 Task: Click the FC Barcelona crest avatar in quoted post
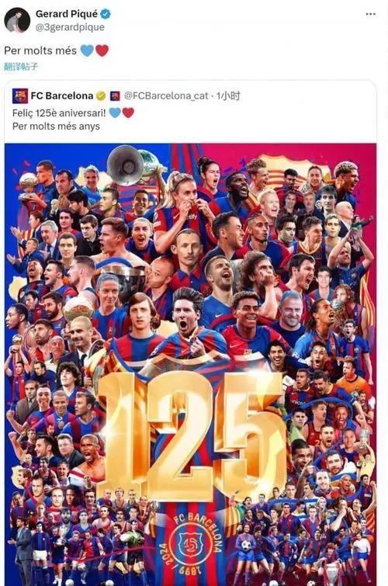click(x=20, y=96)
